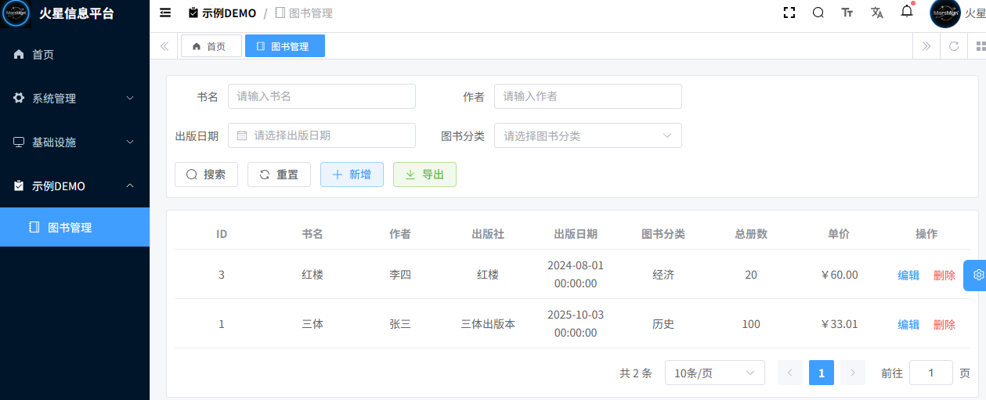Open the language translation icon

877,13
